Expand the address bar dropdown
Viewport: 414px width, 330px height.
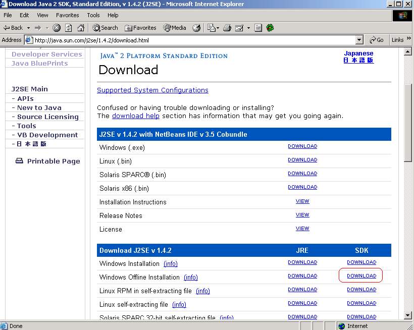coord(359,40)
